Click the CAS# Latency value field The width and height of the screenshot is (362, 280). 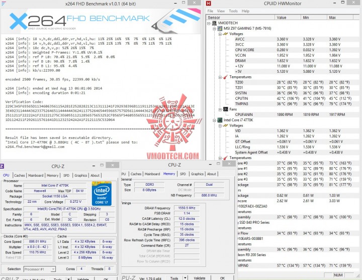[x=187, y=218]
